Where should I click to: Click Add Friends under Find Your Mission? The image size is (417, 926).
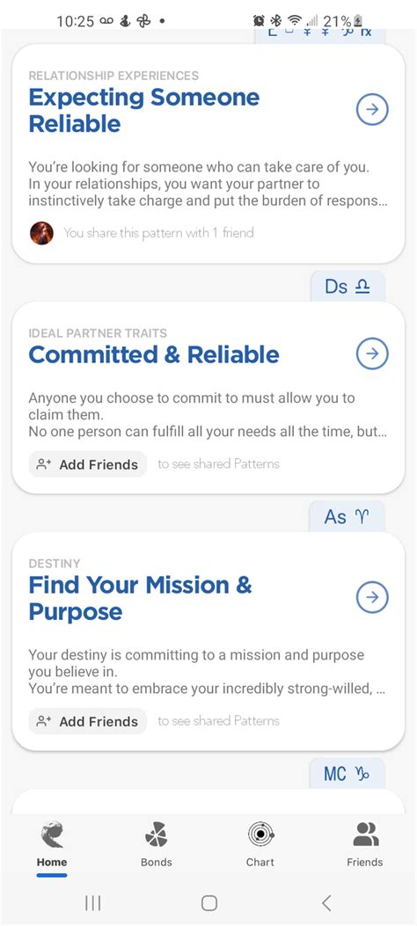[x=87, y=721]
